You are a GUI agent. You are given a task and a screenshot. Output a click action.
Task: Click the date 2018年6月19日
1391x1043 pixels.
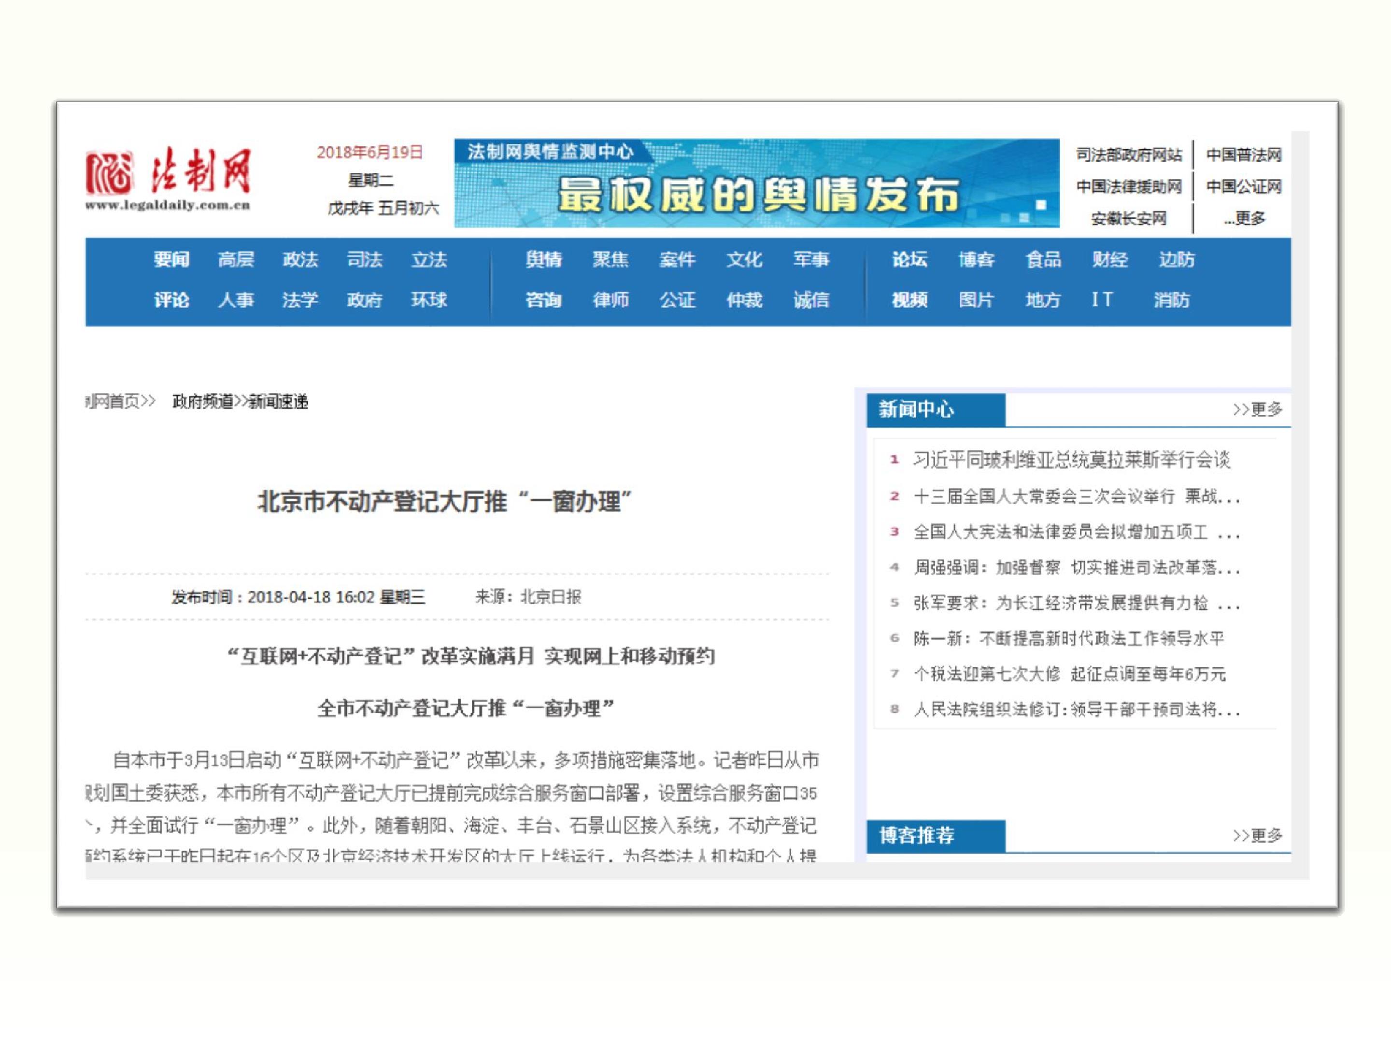pyautogui.click(x=370, y=152)
